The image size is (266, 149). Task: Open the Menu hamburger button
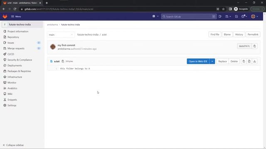pyautogui.click(x=16, y=17)
